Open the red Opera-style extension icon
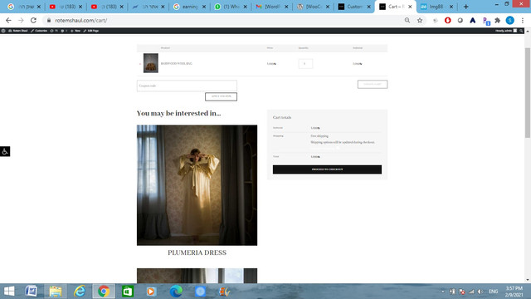531x299 pixels. coord(448,20)
